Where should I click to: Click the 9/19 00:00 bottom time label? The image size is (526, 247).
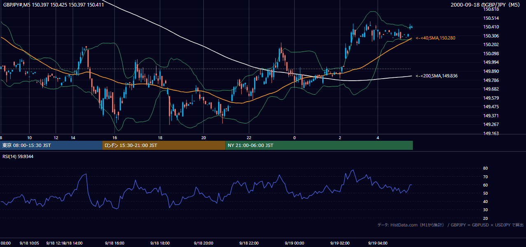click(294, 243)
